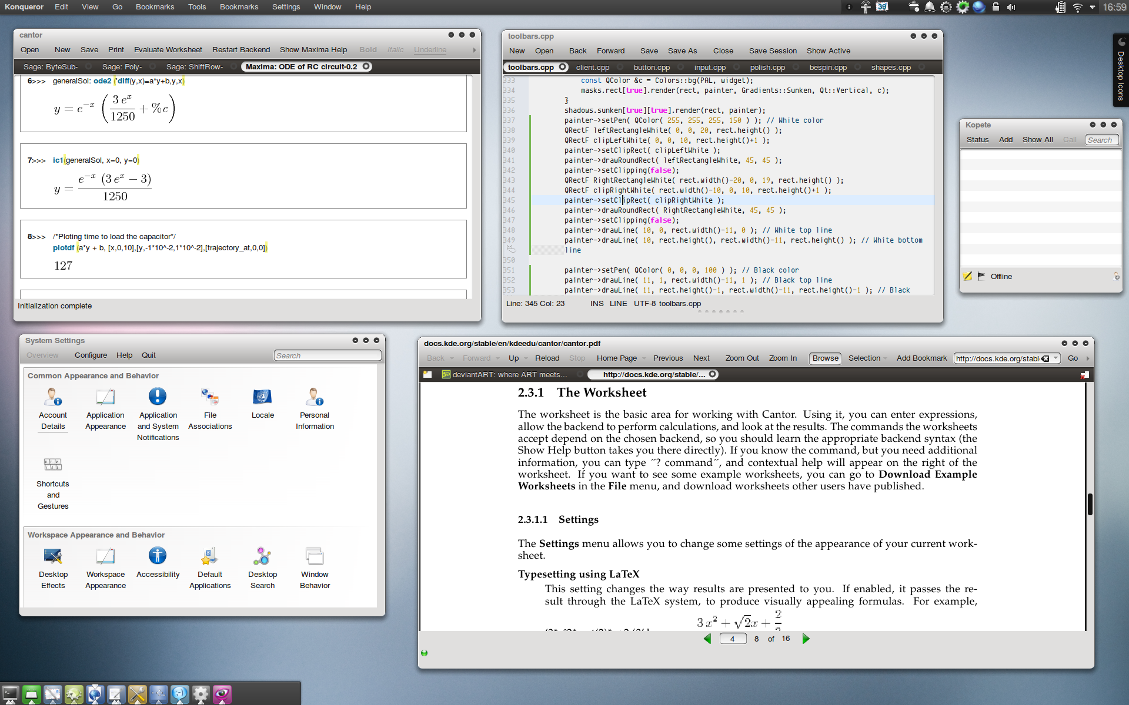Expand Konqueror toolbar overflow arrow next to Go
1129x705 pixels.
[x=1087, y=358]
